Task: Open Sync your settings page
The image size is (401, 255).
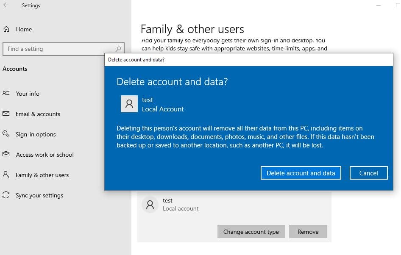Action: (39, 195)
